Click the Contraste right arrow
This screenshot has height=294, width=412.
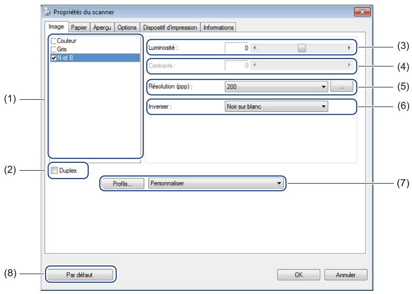(349, 65)
